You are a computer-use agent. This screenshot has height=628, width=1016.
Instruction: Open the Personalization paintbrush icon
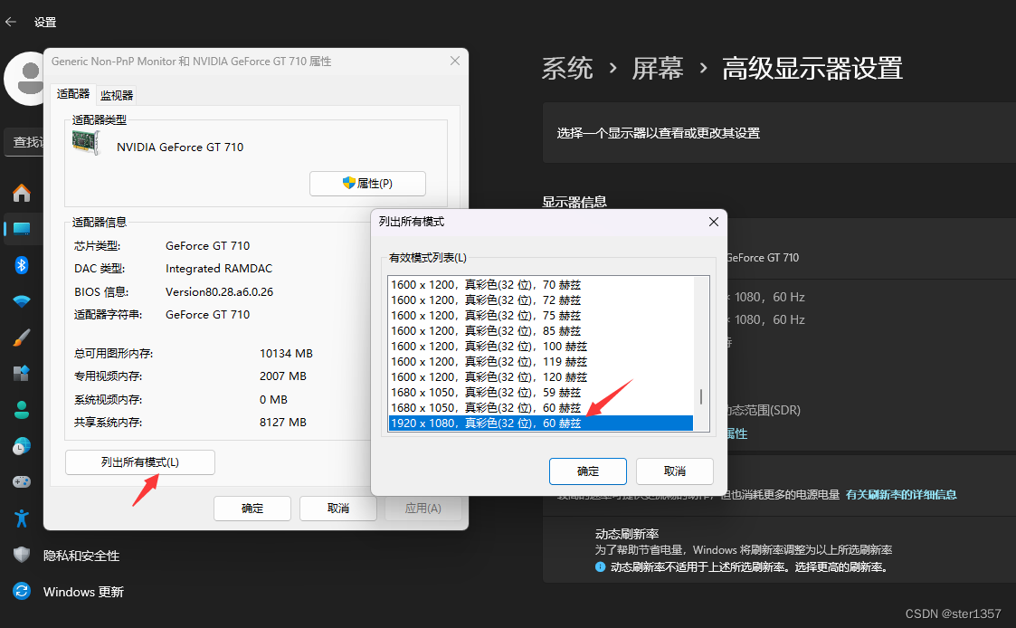[22, 338]
